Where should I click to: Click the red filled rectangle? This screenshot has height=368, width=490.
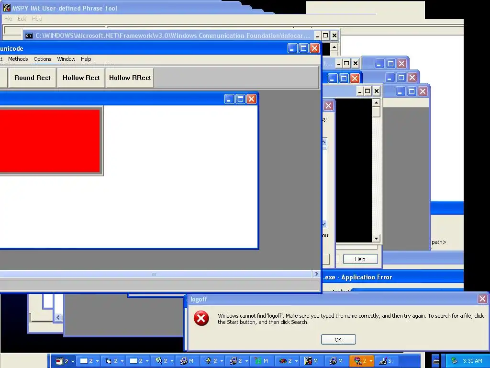point(50,141)
